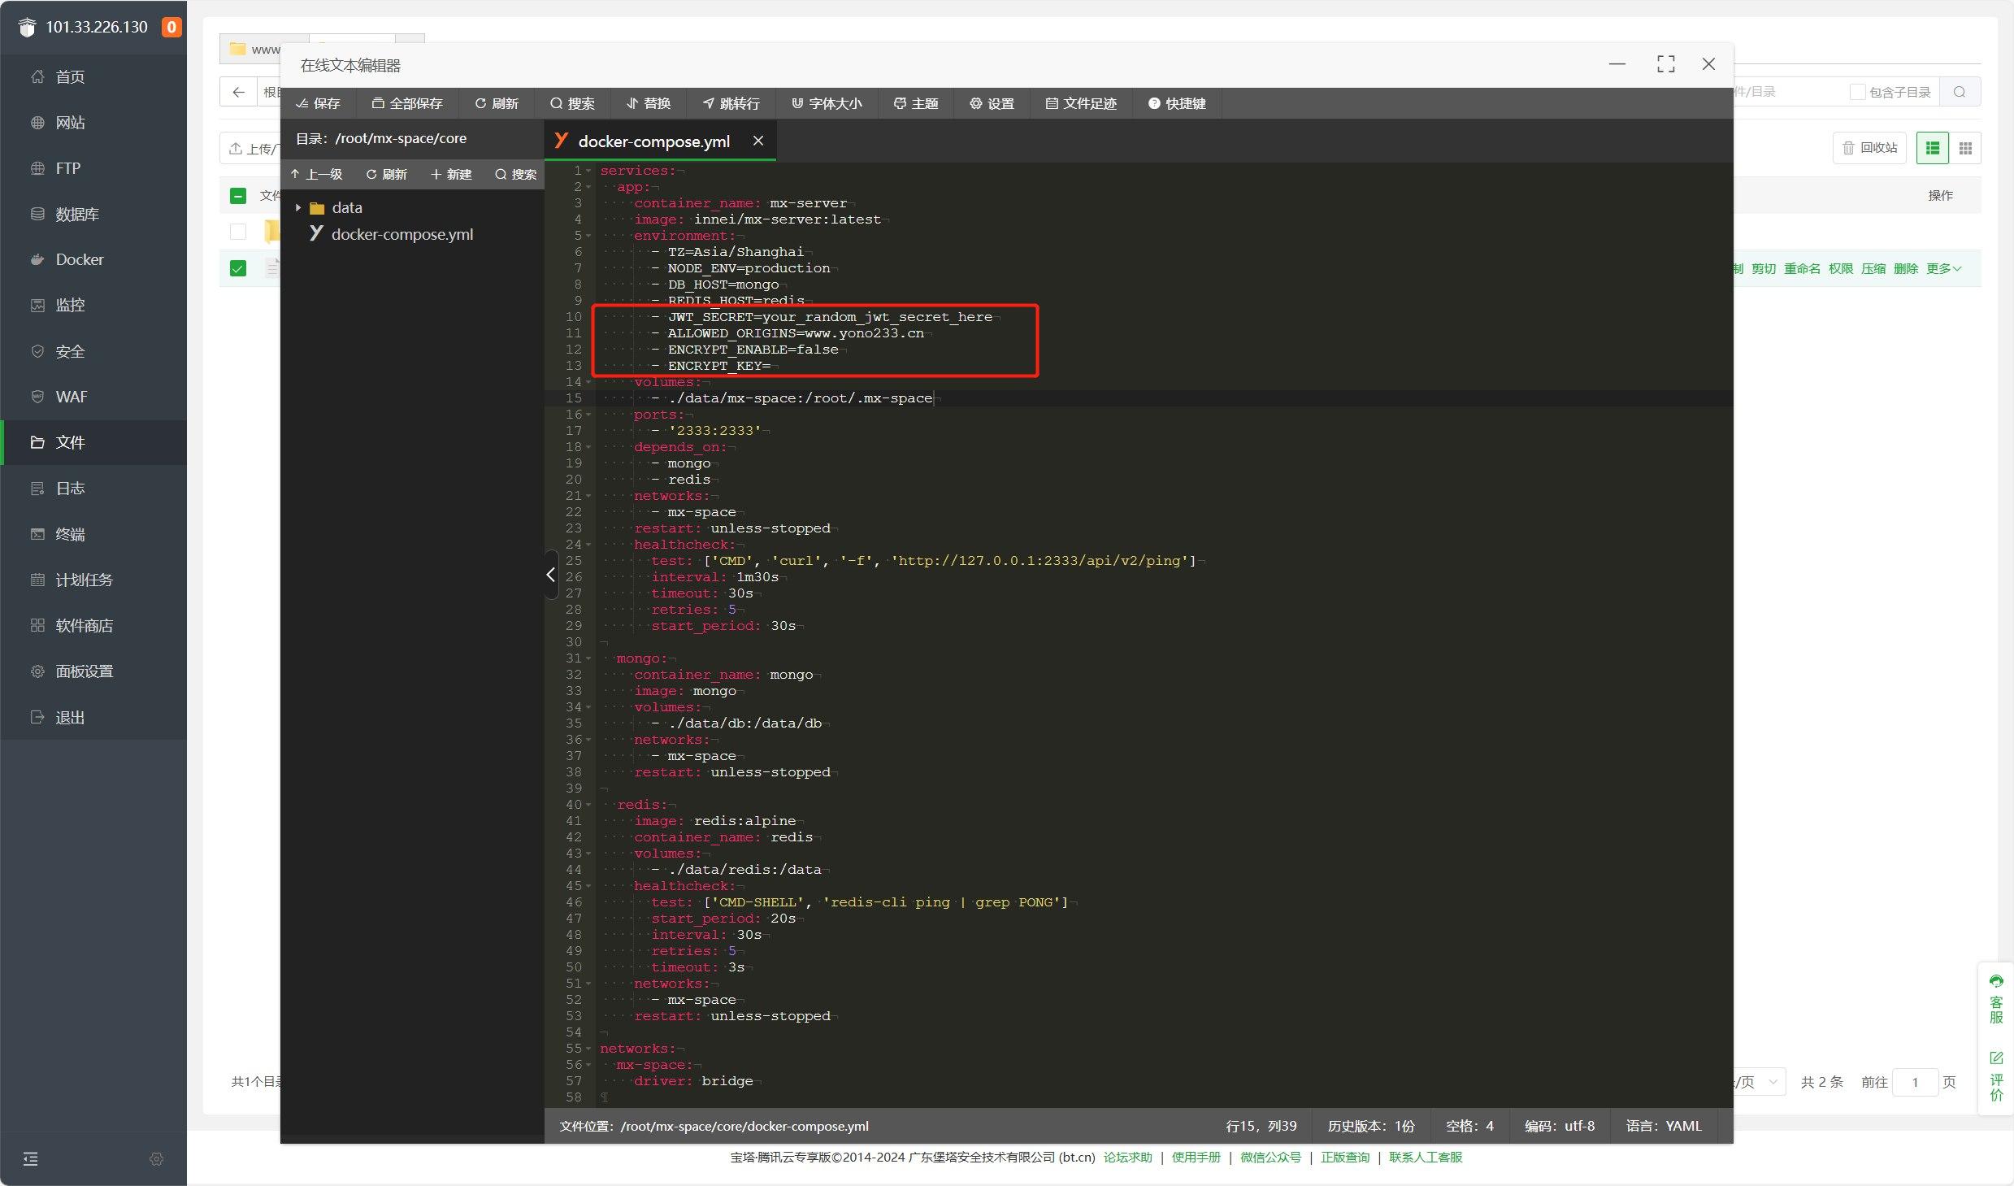
Task: Fold the redis block at line 40
Action: coord(588,805)
